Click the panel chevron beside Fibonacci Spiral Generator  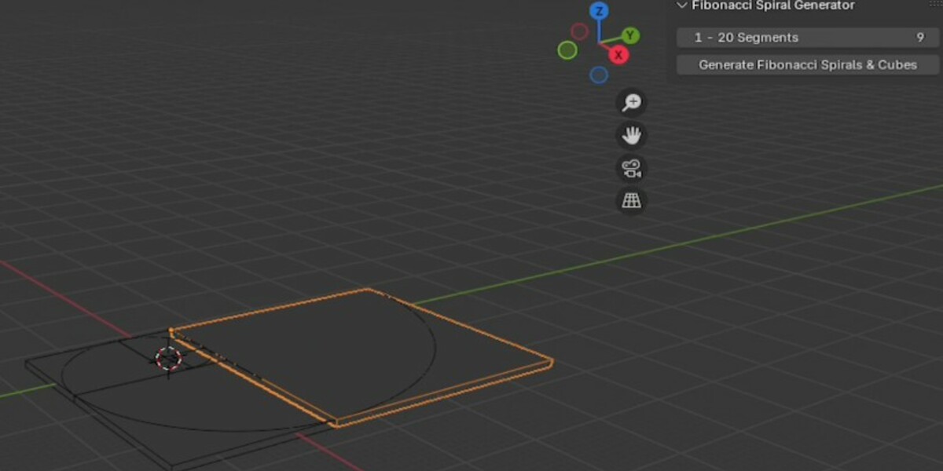point(681,5)
